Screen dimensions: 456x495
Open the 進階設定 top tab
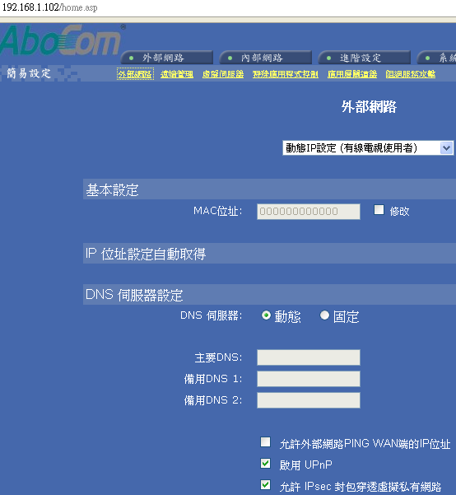coord(364,58)
